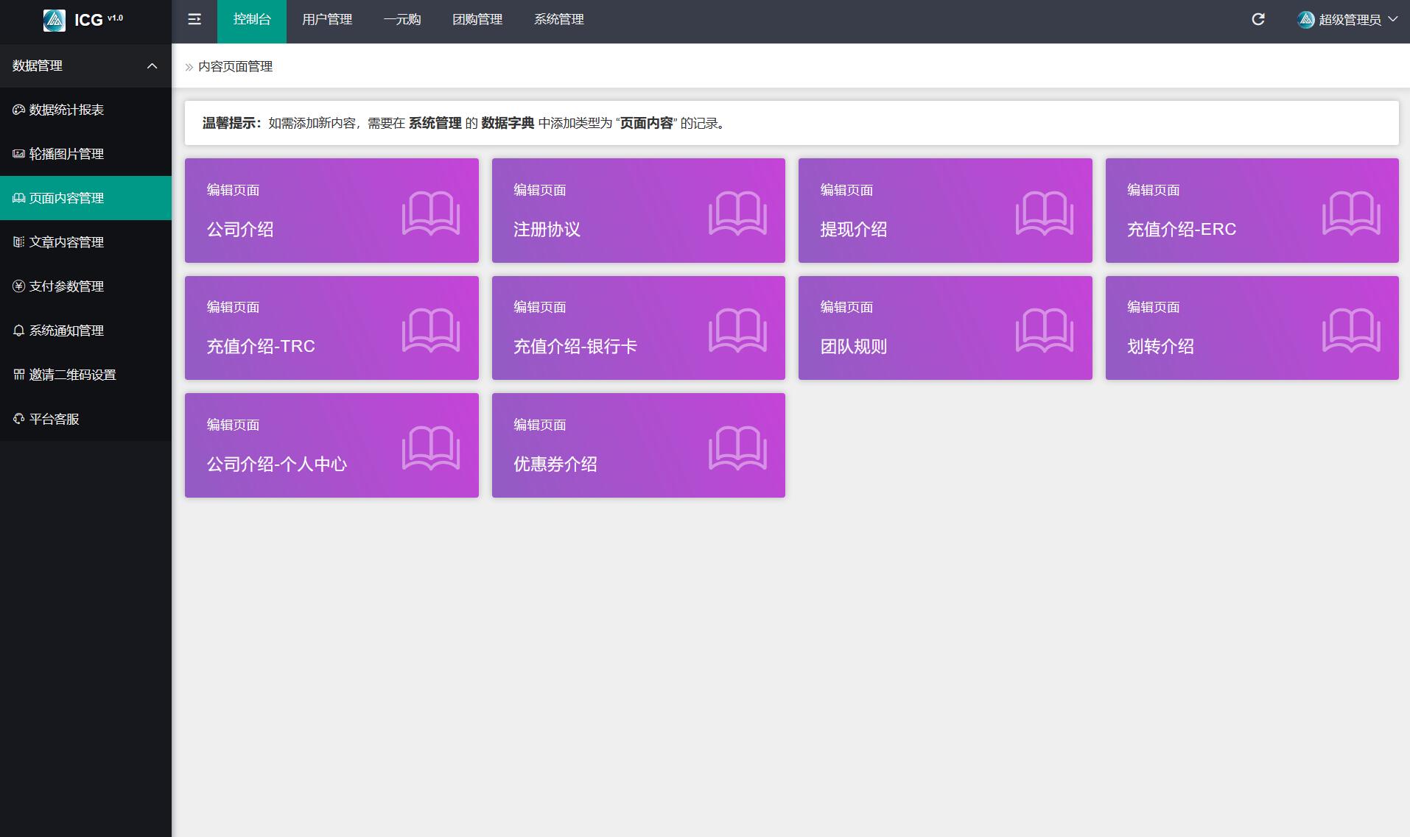The width and height of the screenshot is (1410, 837).
Task: Click the 邀请二维码设置 QR icon
Action: (x=19, y=375)
